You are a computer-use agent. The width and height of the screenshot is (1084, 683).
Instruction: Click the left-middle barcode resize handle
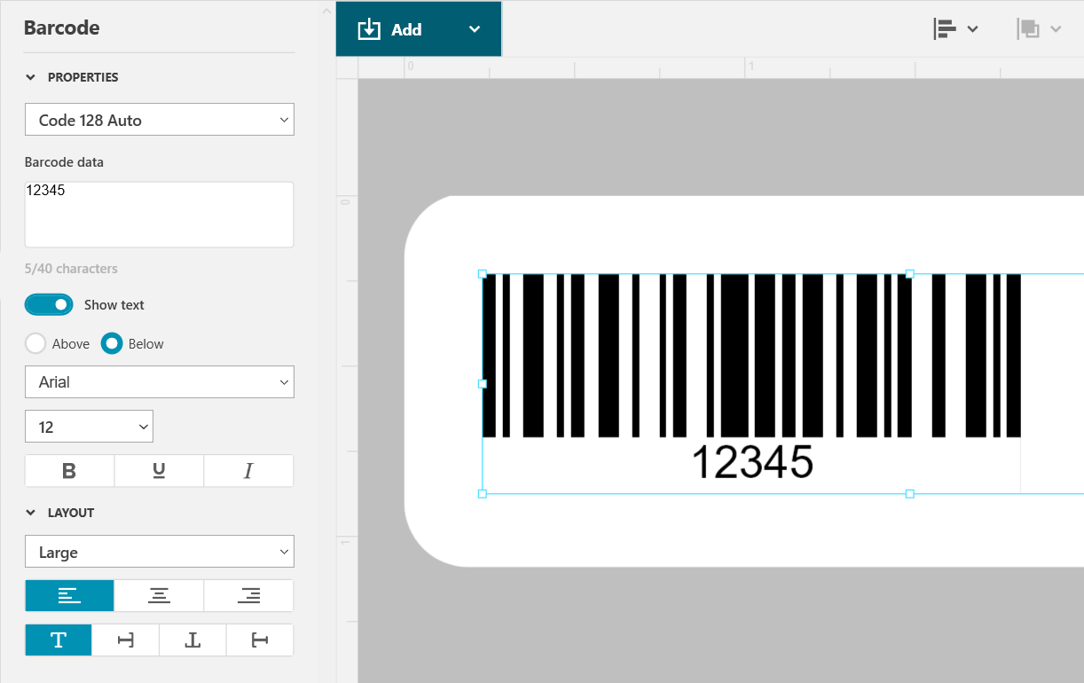click(x=483, y=384)
